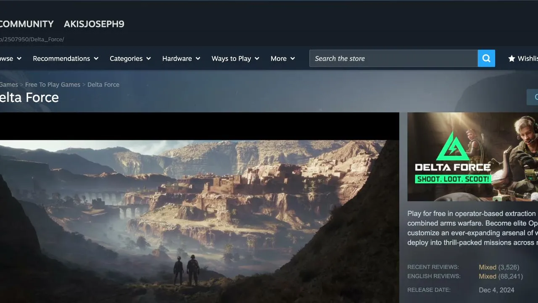Image resolution: width=538 pixels, height=303 pixels.
Task: Click the Dec 4, 2024 release date
Action: (496, 290)
